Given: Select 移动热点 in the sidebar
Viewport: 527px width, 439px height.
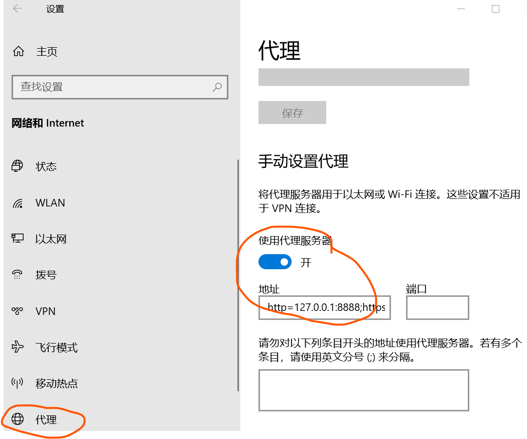Looking at the screenshot, I should pos(56,384).
